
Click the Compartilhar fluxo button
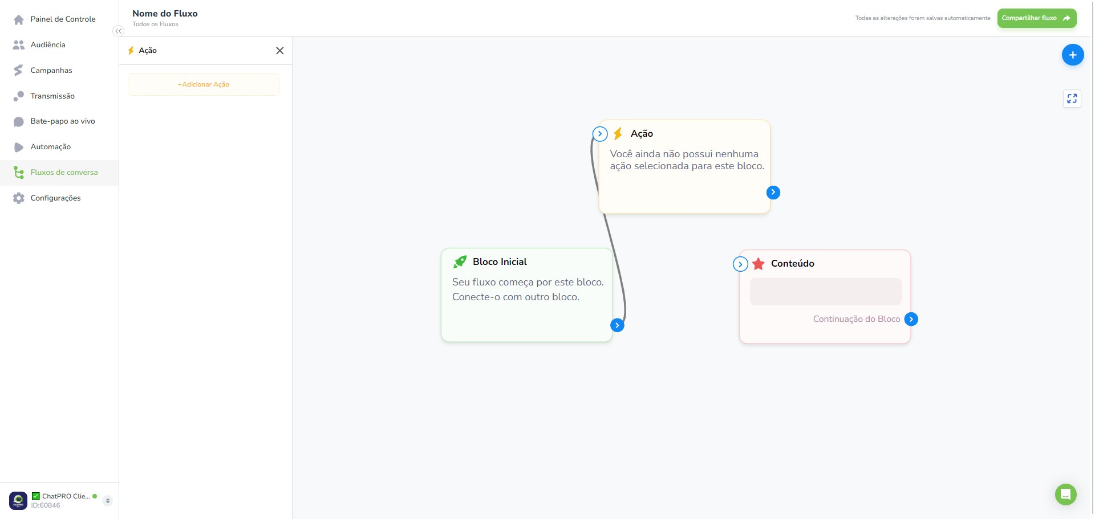coord(1036,18)
